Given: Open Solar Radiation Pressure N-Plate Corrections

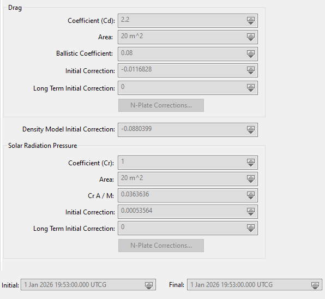Looking at the screenshot, I should [x=161, y=246].
